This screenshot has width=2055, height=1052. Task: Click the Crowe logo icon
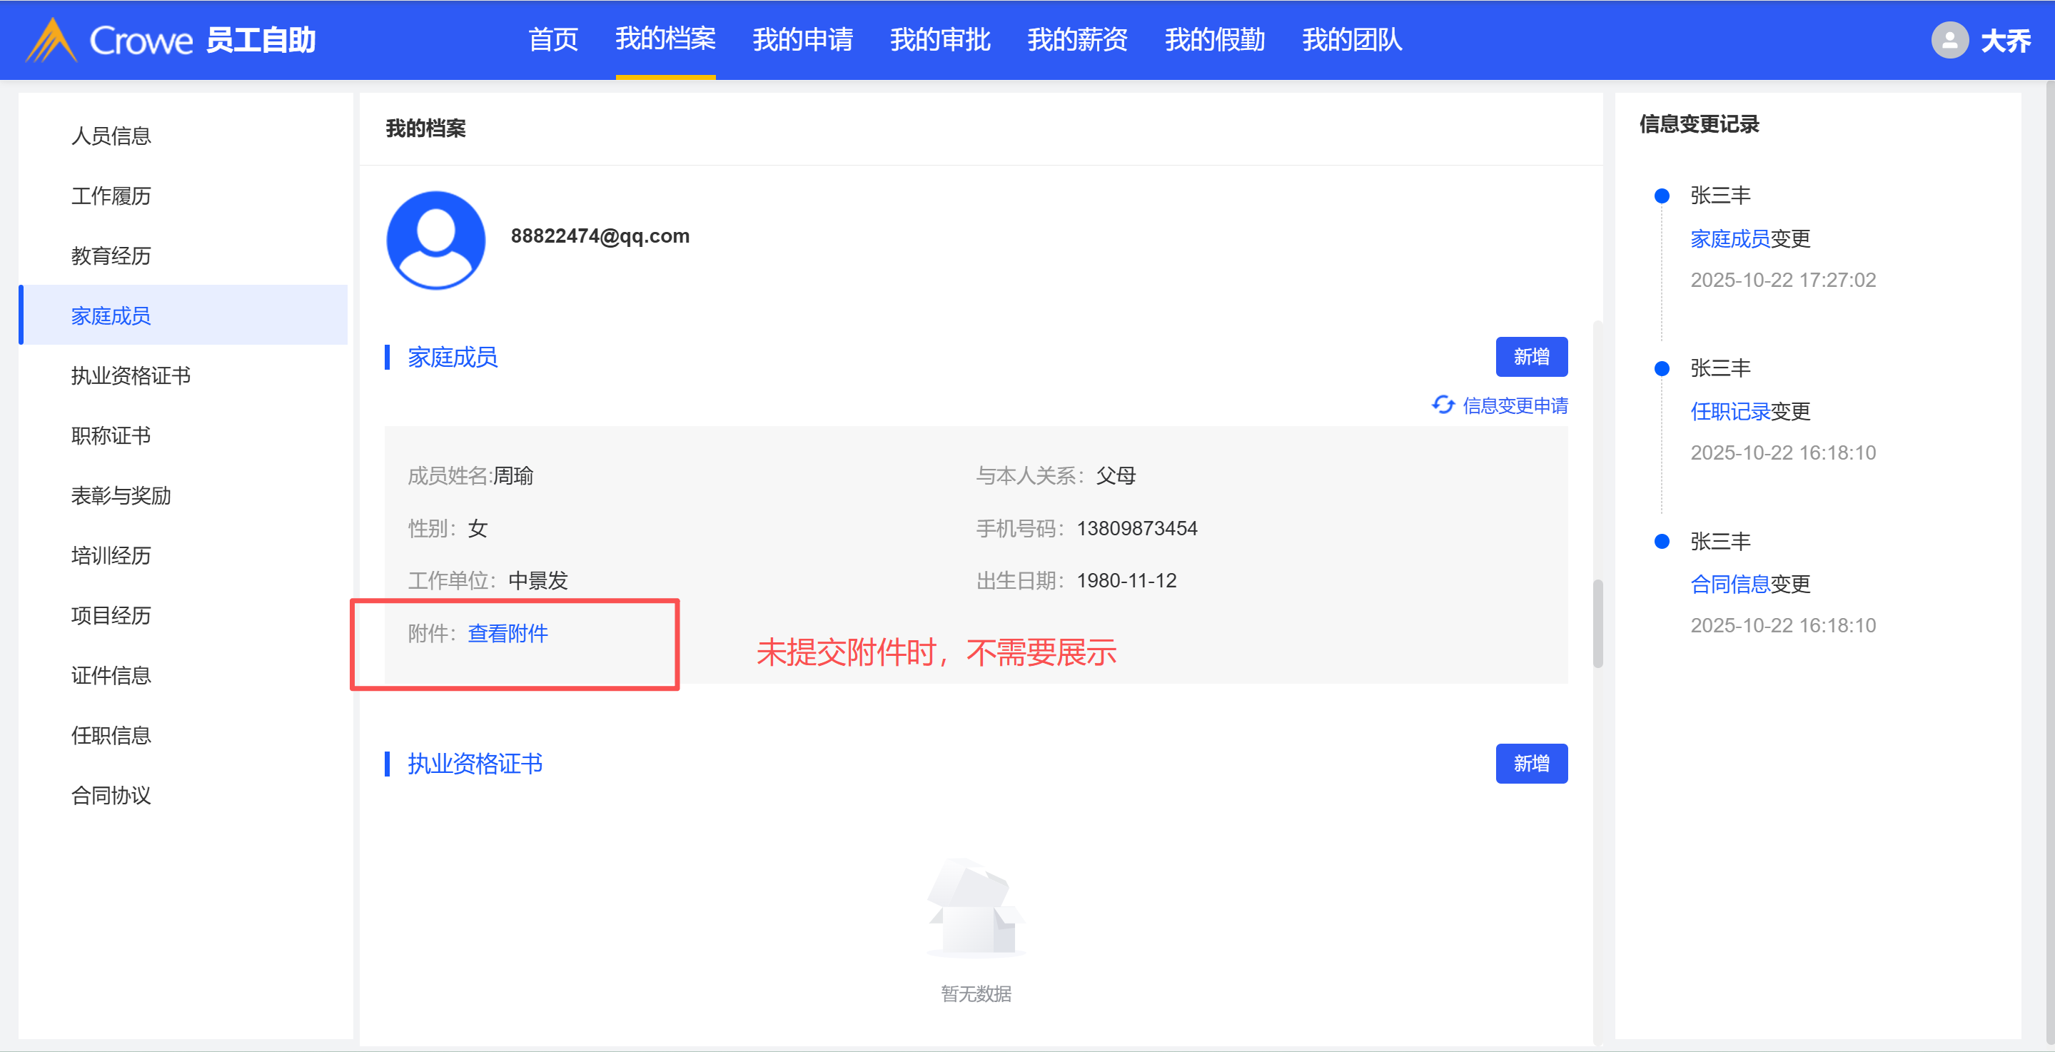[51, 40]
